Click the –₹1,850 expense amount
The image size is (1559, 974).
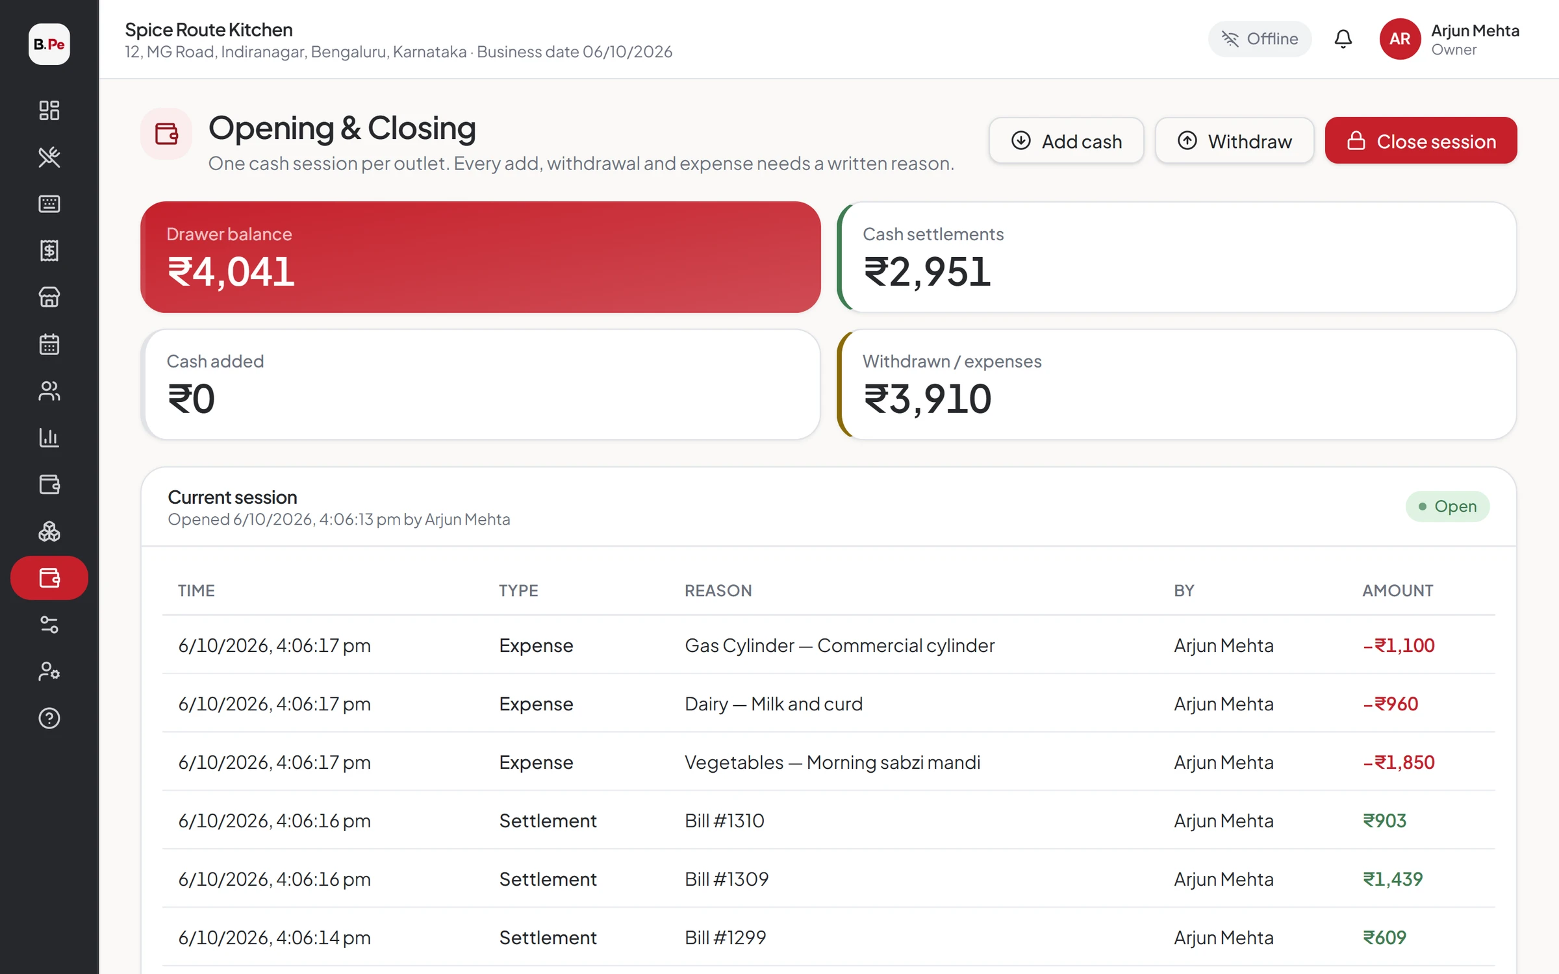pos(1399,762)
